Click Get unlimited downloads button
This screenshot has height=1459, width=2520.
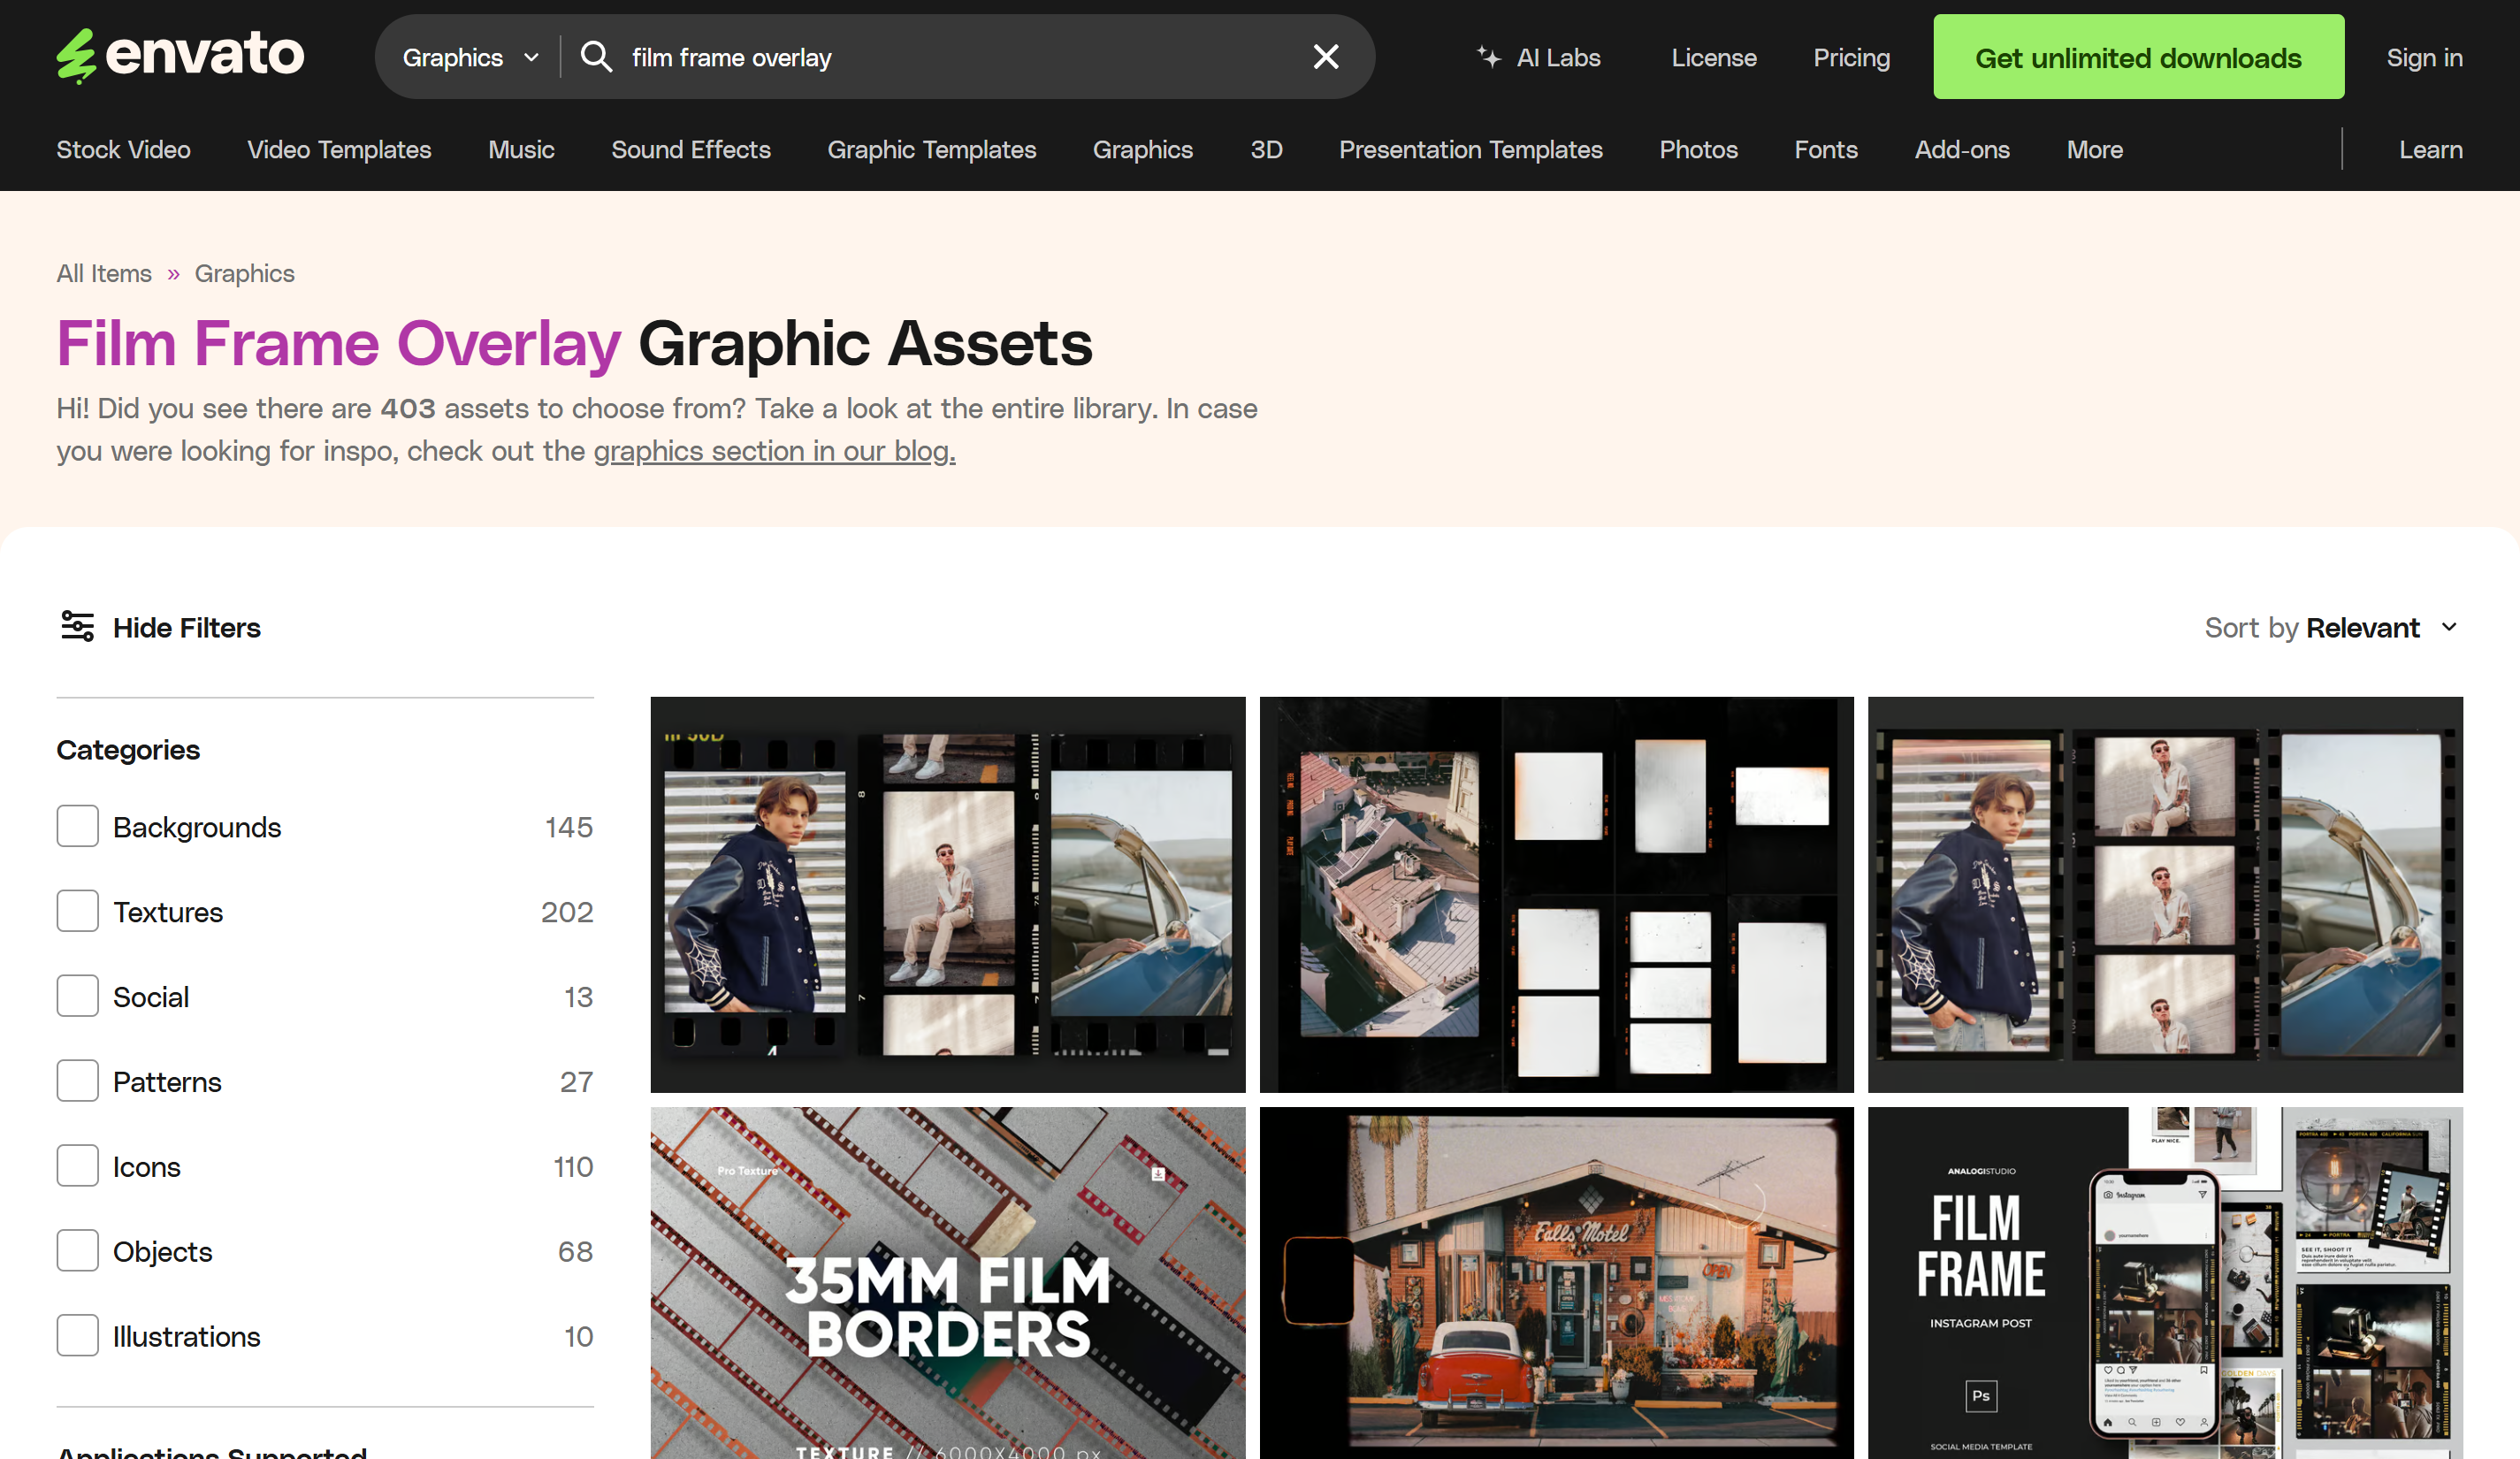pos(2137,57)
